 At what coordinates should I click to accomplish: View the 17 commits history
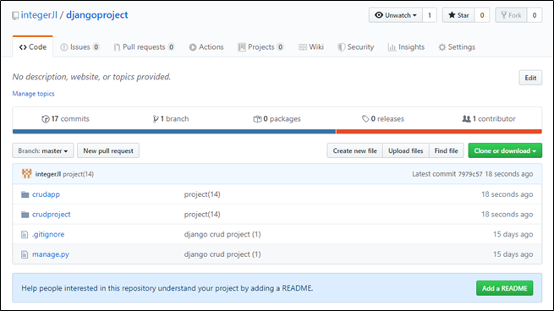click(65, 119)
